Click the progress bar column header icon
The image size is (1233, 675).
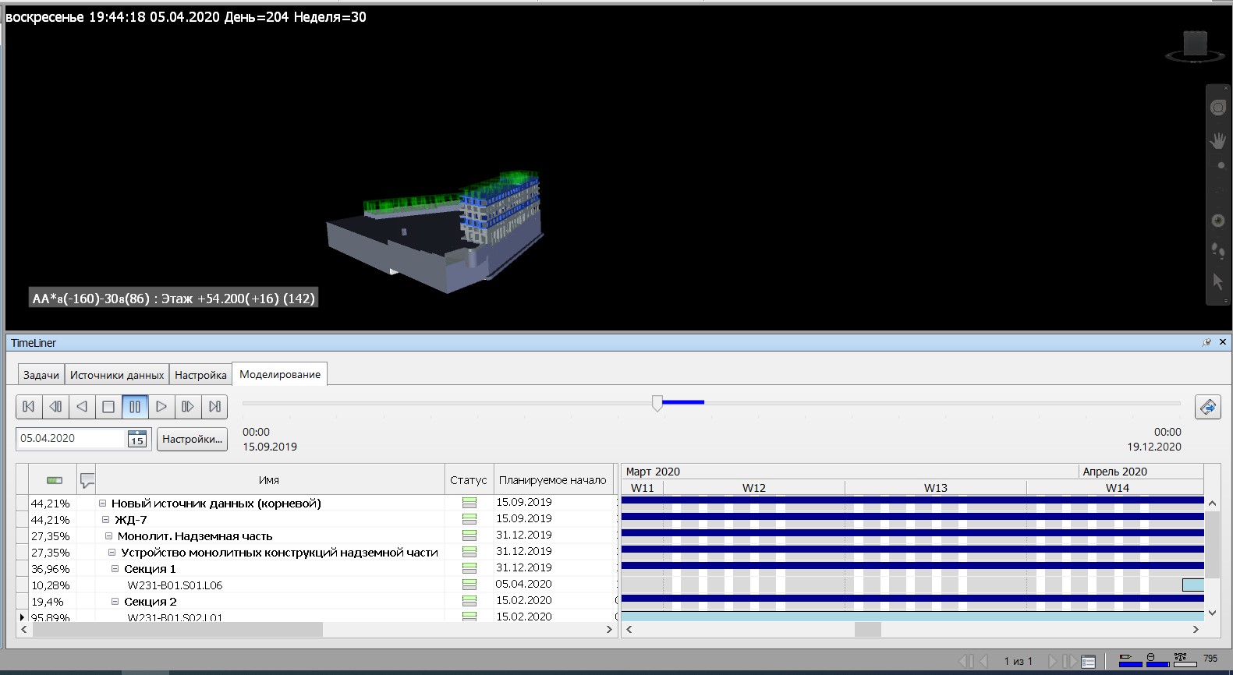coord(54,480)
